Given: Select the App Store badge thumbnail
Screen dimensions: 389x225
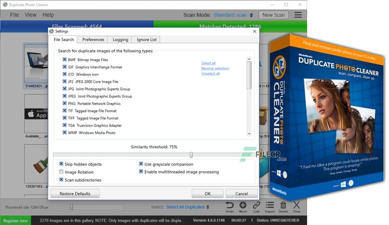Looking at the screenshot, I should click(x=36, y=114).
